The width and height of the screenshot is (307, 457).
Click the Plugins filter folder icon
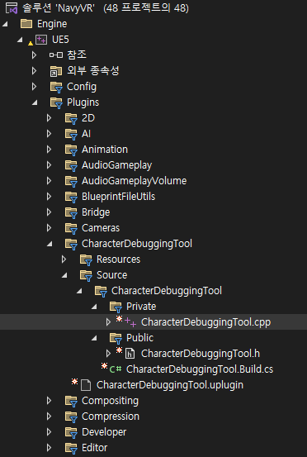[56, 102]
